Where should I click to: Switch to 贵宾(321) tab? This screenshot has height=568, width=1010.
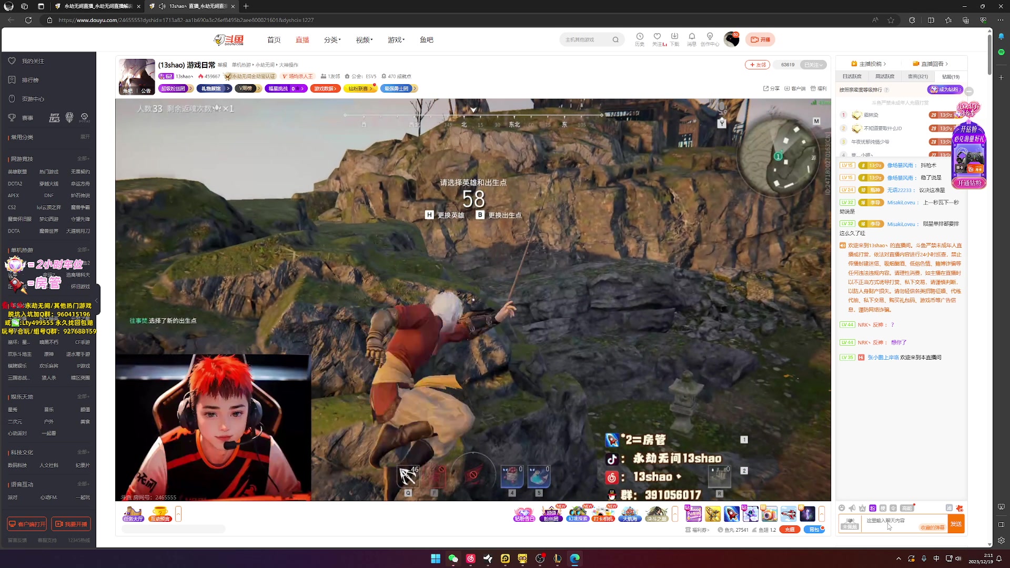918,77
